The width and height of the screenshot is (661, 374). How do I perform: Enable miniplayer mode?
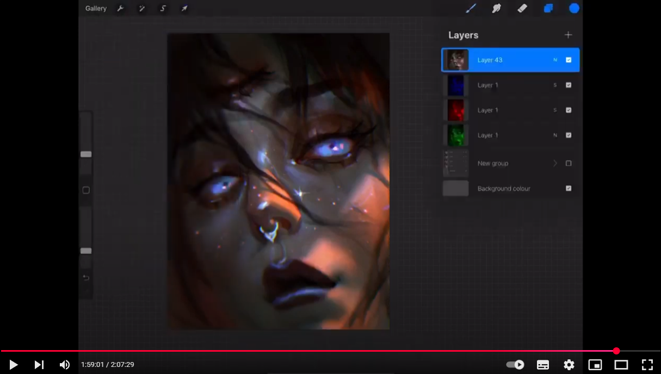tap(595, 365)
